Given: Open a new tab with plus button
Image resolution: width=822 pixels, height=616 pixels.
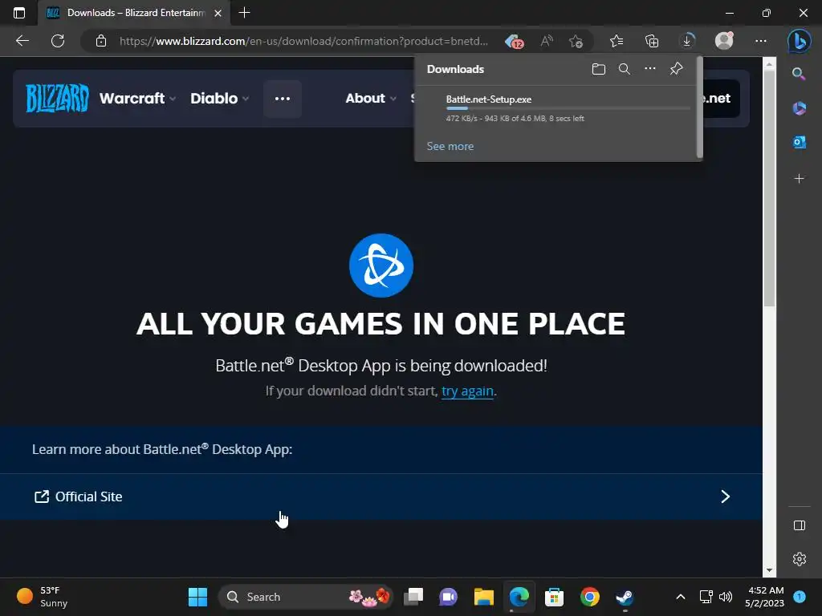Looking at the screenshot, I should [244, 13].
